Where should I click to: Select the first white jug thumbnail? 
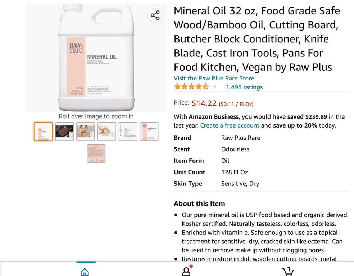click(43, 132)
